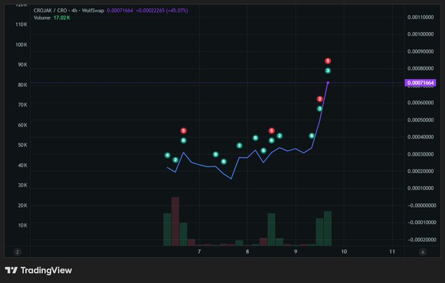Click date label 9 on time axis
This screenshot has width=445, height=283.
(296, 252)
